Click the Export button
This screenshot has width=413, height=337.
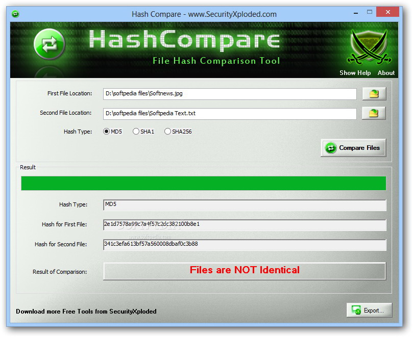[x=369, y=310]
